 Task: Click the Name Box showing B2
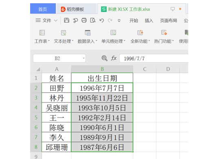59,58
